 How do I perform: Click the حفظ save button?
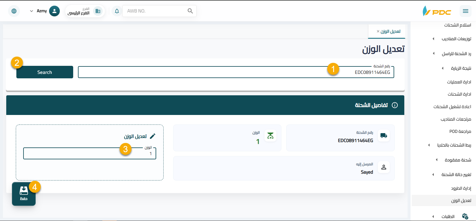(24, 194)
